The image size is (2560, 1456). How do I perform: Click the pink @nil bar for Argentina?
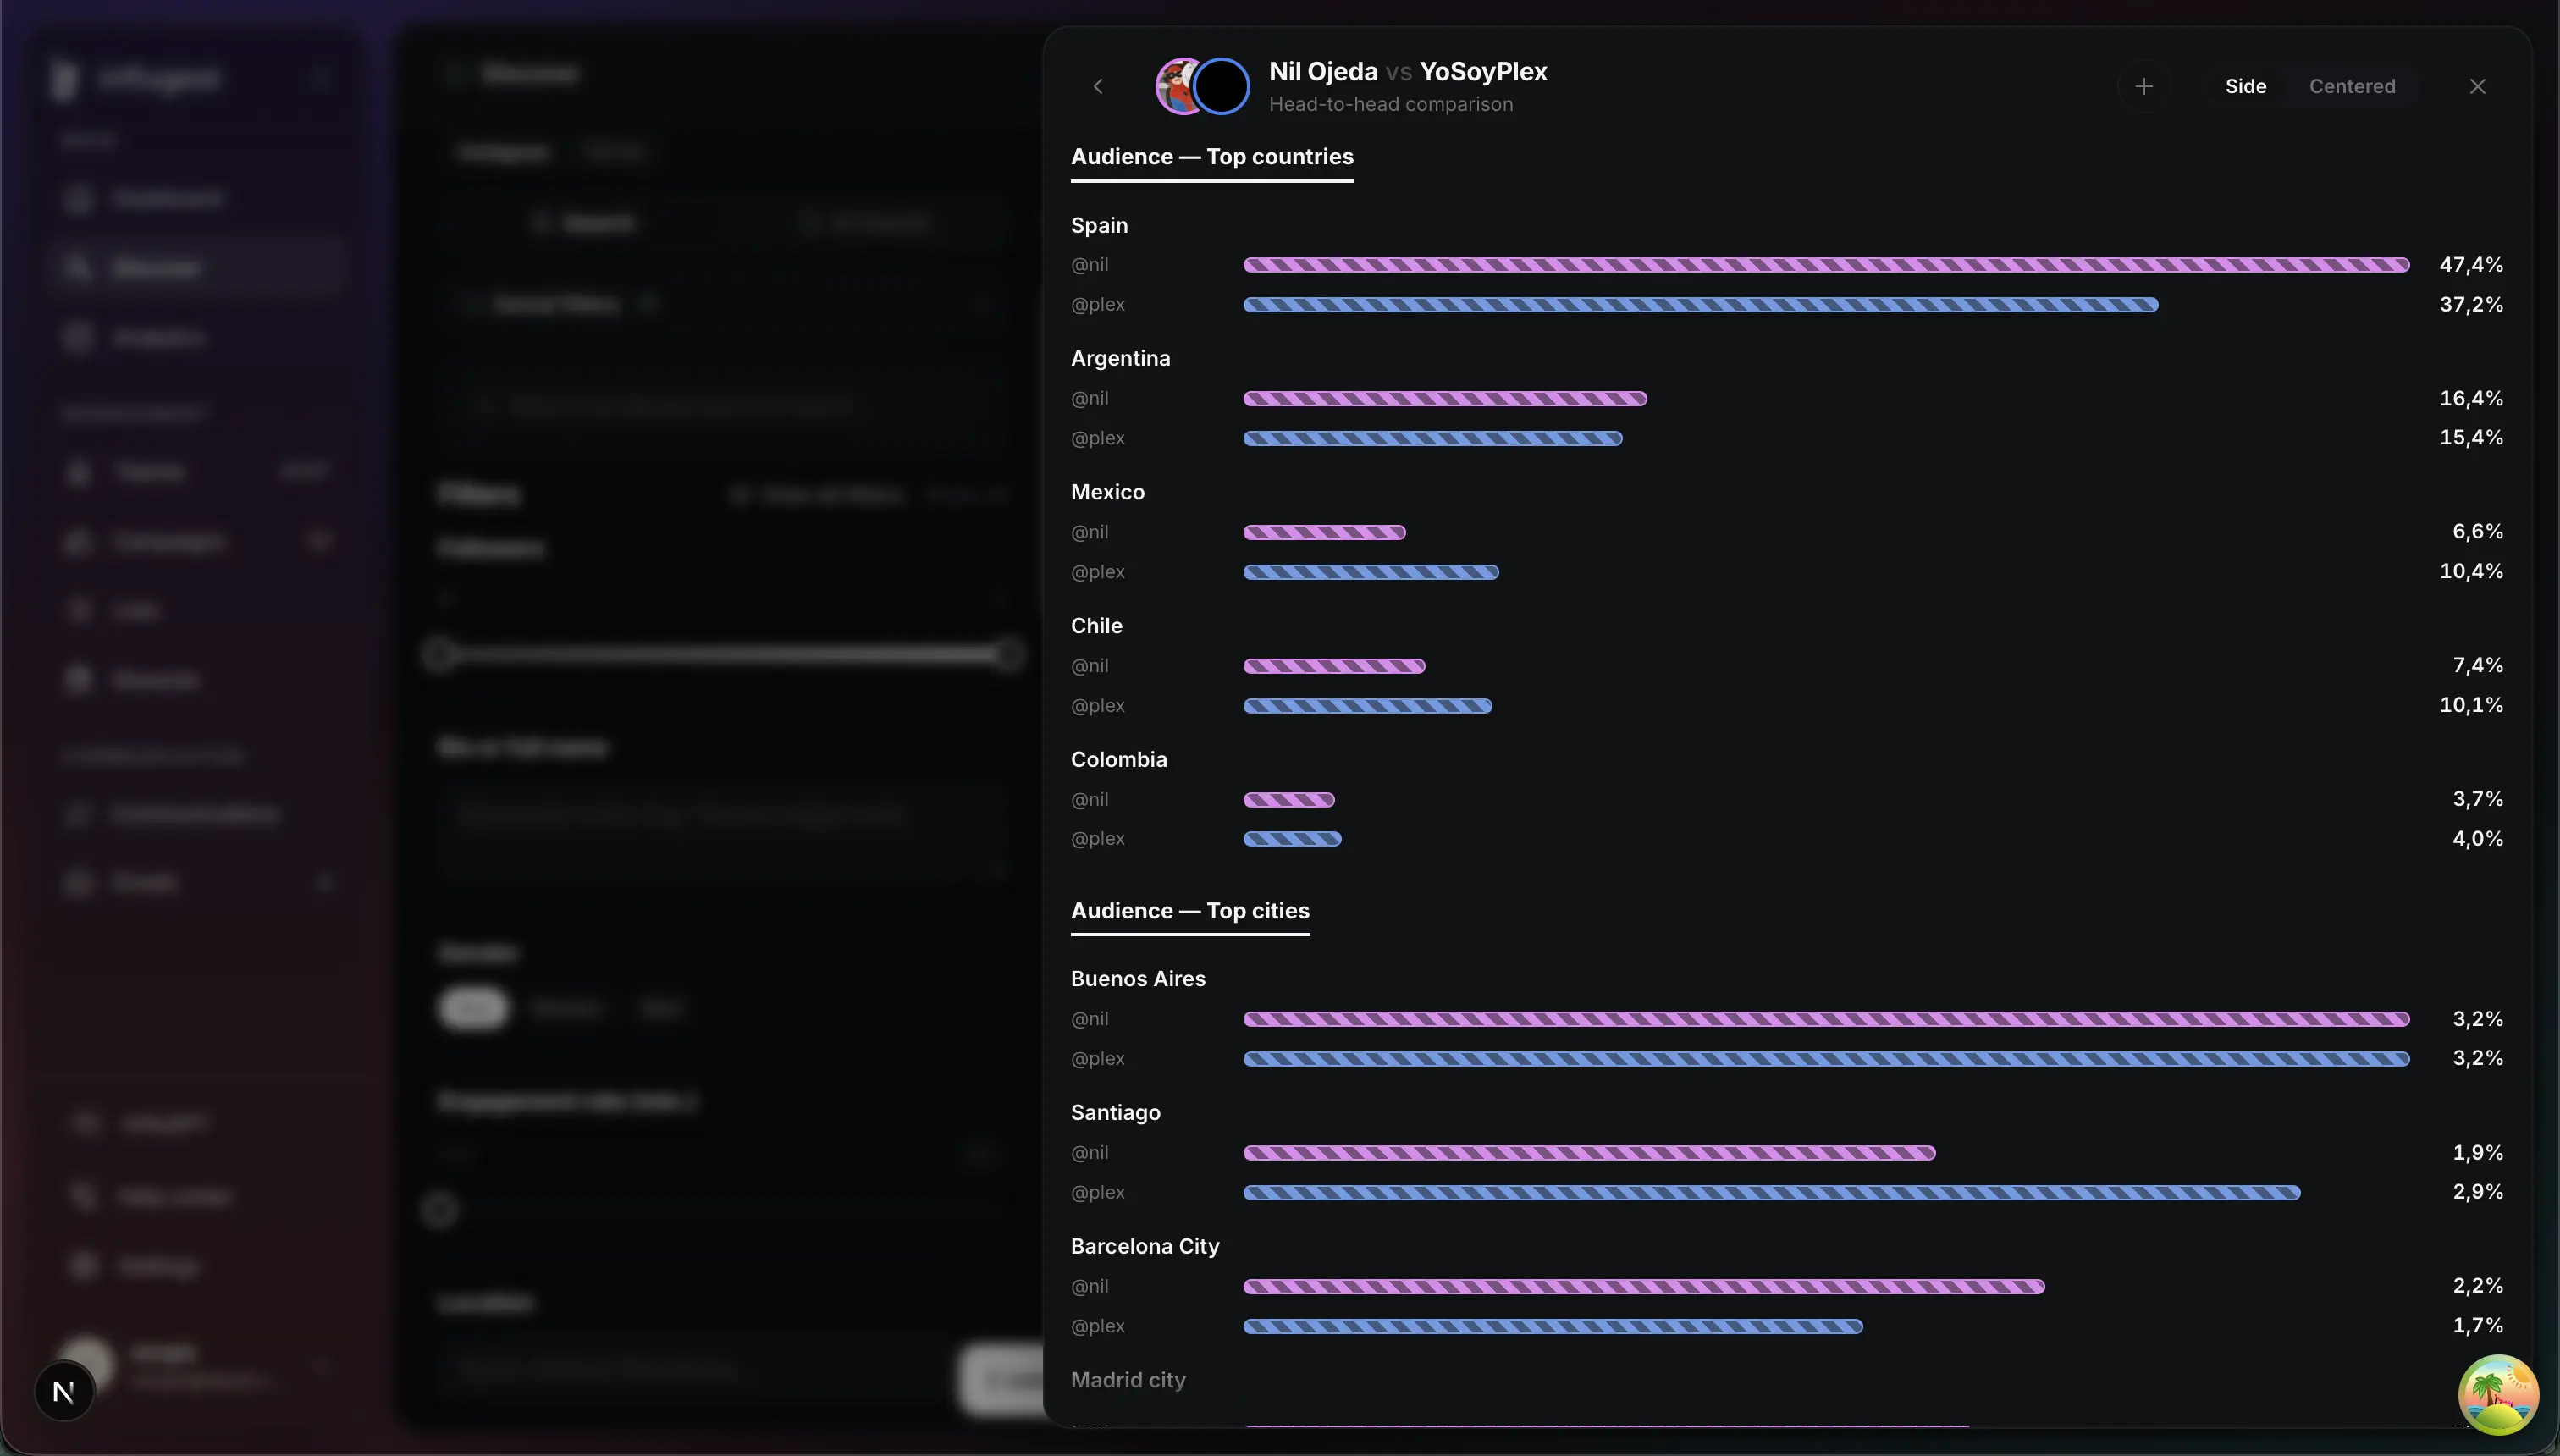pos(1445,399)
